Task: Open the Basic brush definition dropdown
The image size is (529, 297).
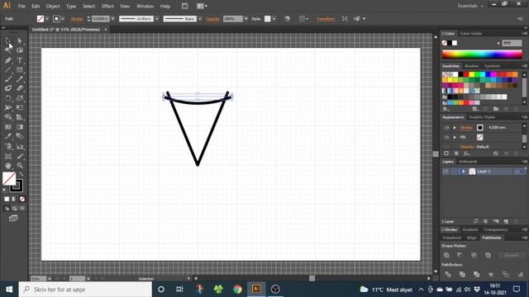Action: (x=200, y=19)
